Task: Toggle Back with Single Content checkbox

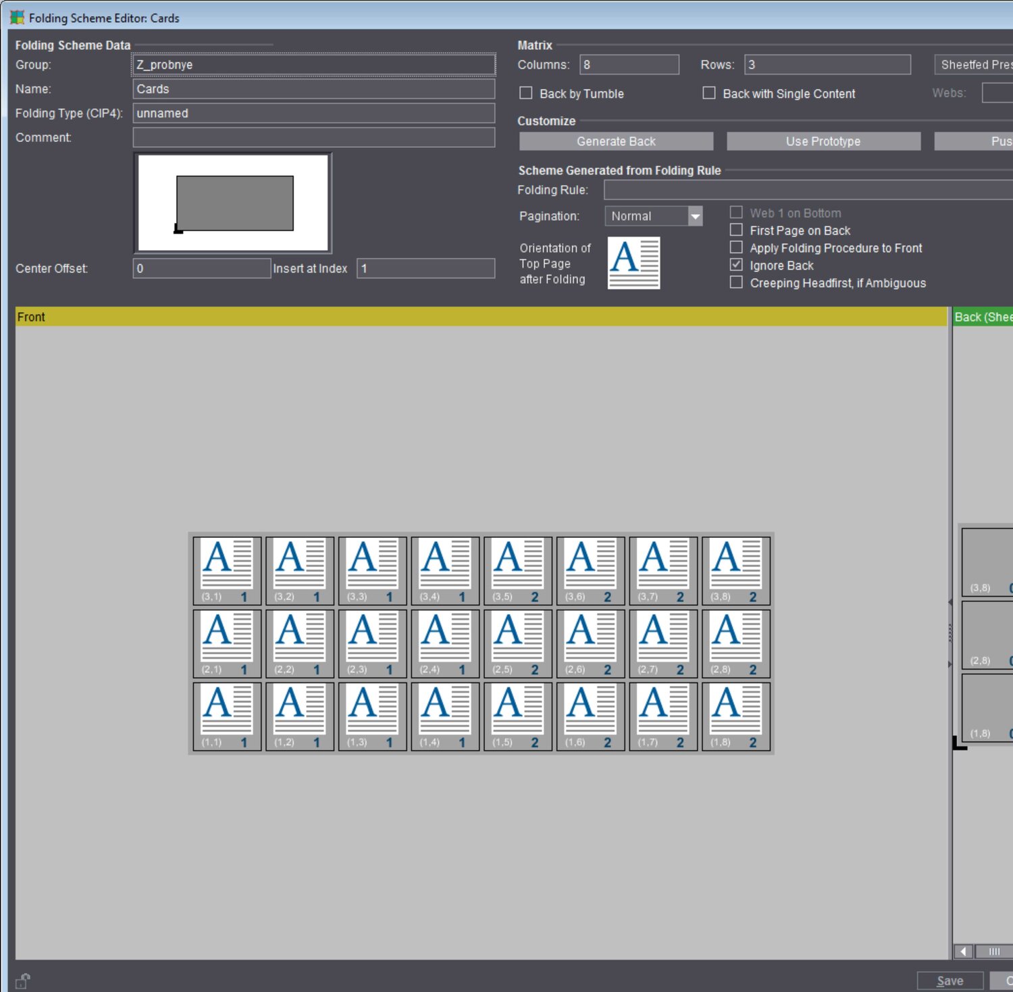Action: pos(709,93)
